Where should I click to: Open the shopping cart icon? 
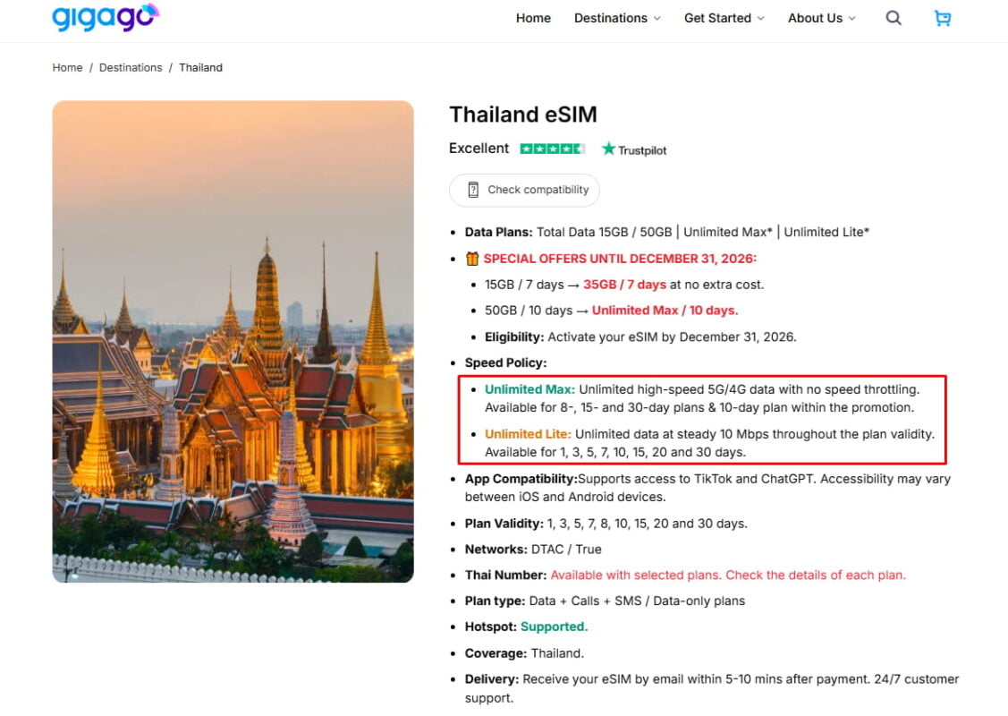pyautogui.click(x=943, y=18)
